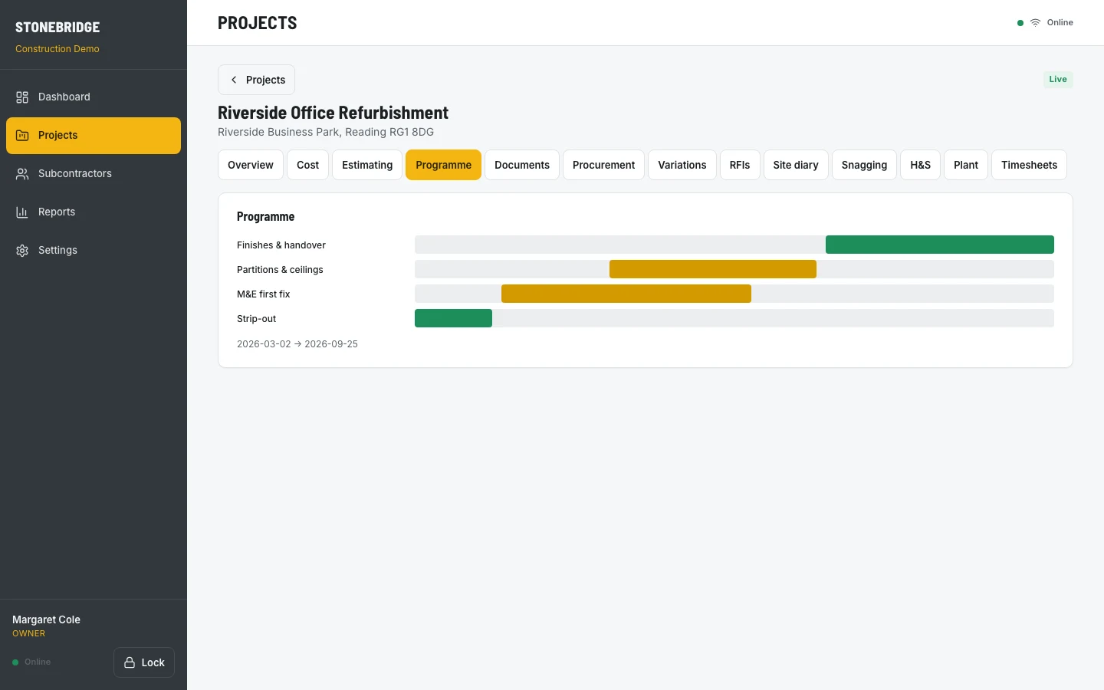This screenshot has width=1104, height=690.
Task: Lock the session with Lock button
Action: pos(144,662)
